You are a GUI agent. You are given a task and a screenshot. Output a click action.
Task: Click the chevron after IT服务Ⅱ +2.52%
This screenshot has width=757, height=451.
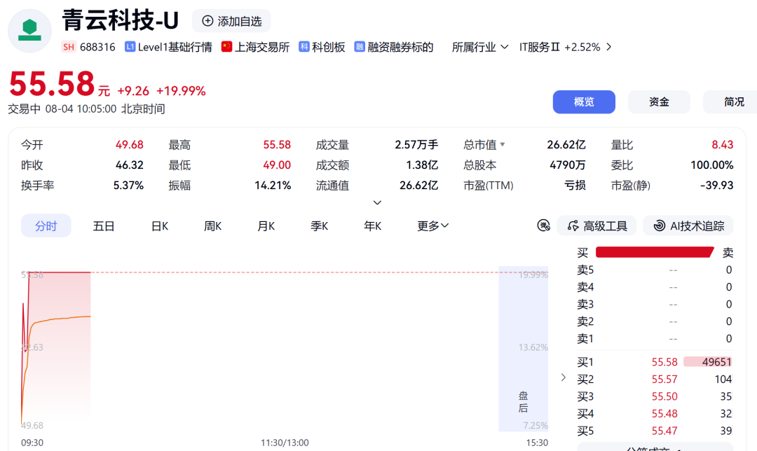pyautogui.click(x=609, y=47)
